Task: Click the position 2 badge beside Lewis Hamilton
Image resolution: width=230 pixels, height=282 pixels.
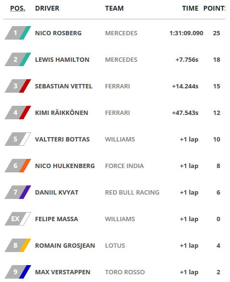Action: pos(18,59)
